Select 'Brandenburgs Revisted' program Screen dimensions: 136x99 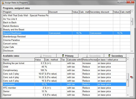click(x=67, y=37)
